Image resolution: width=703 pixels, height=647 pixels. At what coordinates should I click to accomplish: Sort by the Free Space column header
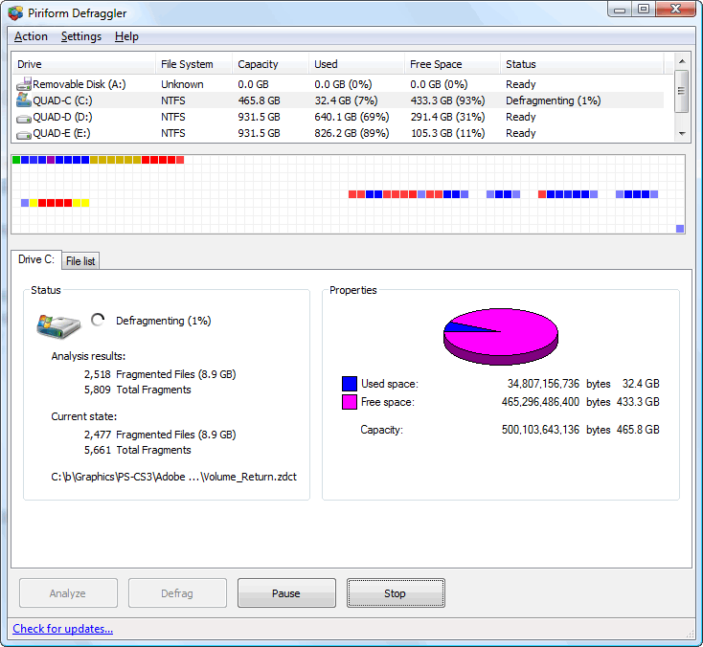point(452,64)
